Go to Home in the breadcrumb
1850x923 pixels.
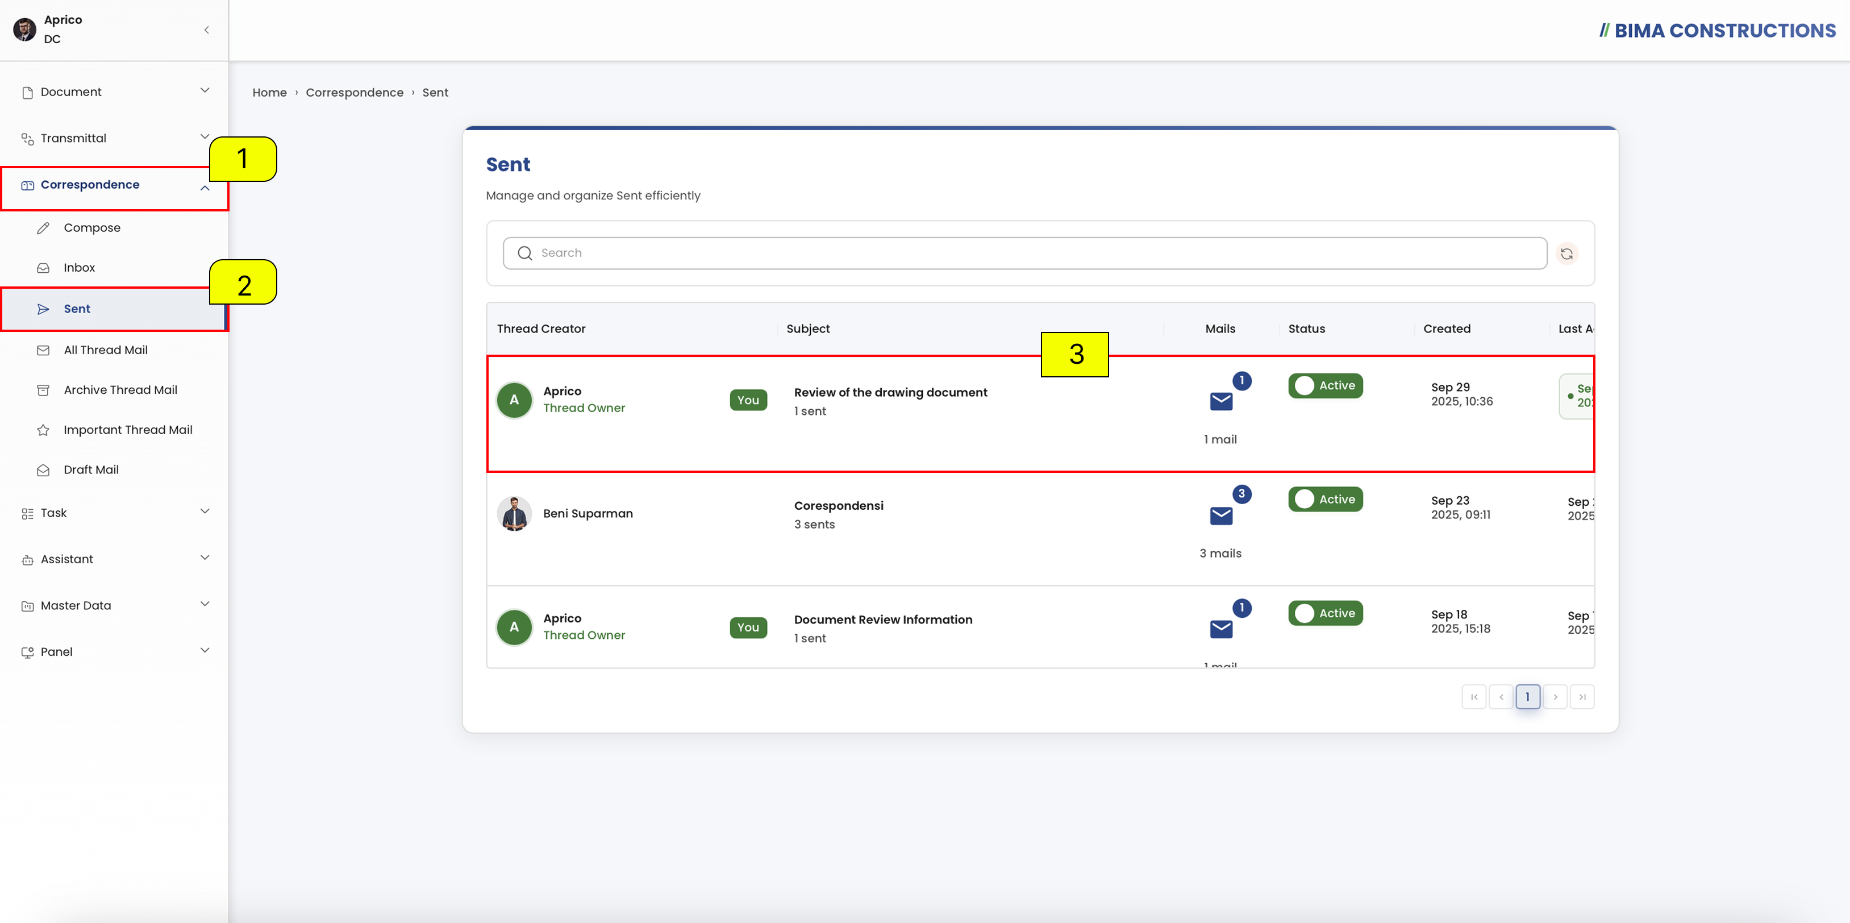tap(269, 93)
